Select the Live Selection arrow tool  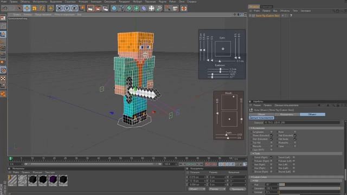[20, 9]
